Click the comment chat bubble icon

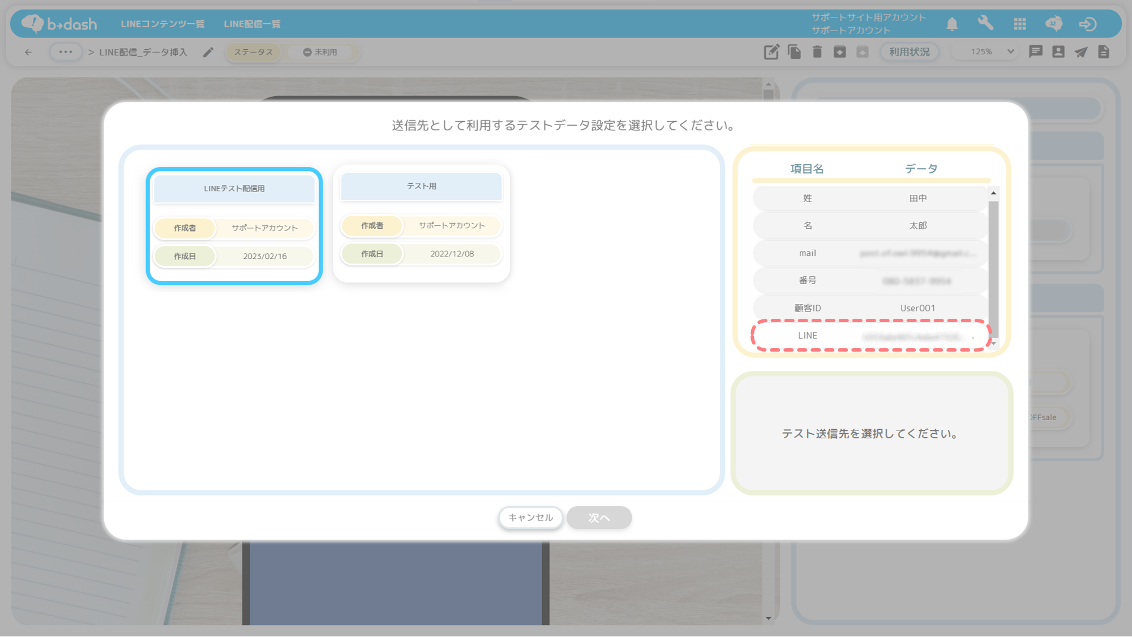(x=1035, y=52)
